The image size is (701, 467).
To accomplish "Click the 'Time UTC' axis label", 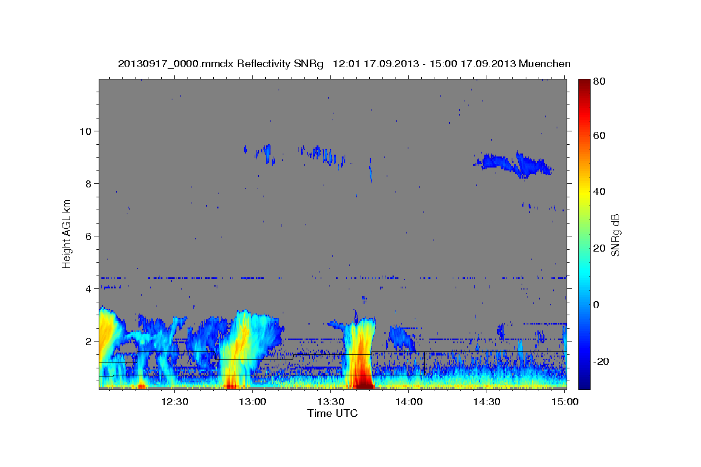I will pyautogui.click(x=332, y=413).
